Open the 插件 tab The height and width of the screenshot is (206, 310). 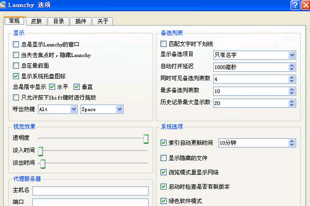[x=81, y=21]
